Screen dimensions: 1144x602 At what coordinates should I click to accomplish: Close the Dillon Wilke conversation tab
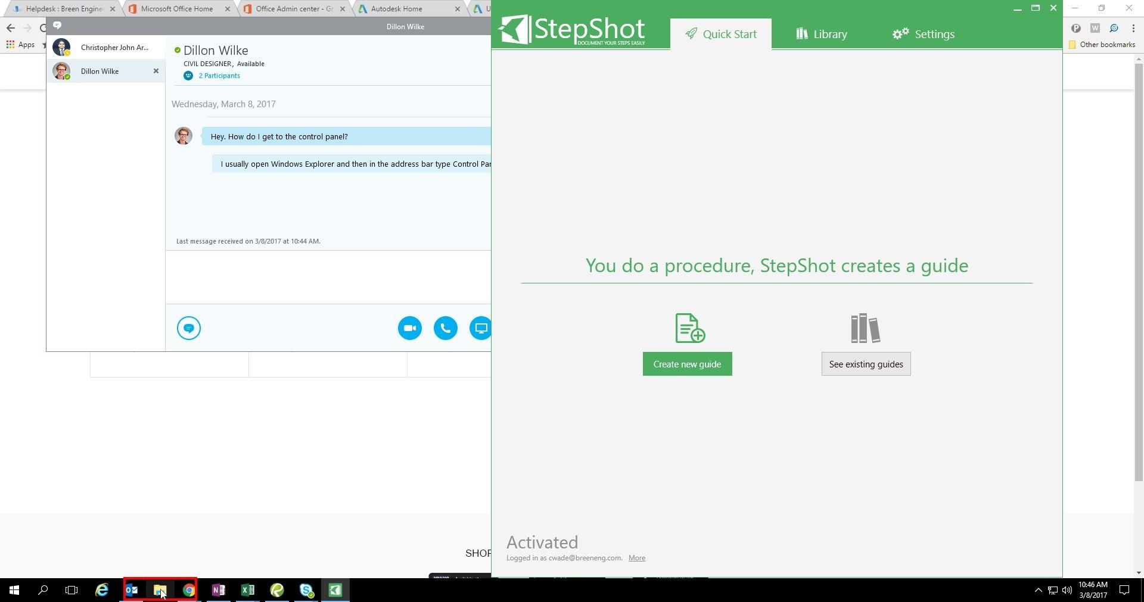[156, 71]
